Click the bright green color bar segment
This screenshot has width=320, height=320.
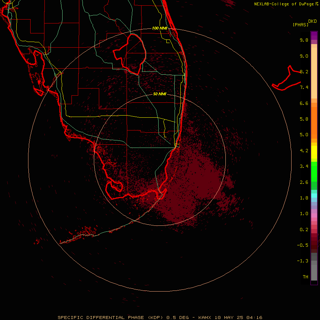[x=314, y=171]
